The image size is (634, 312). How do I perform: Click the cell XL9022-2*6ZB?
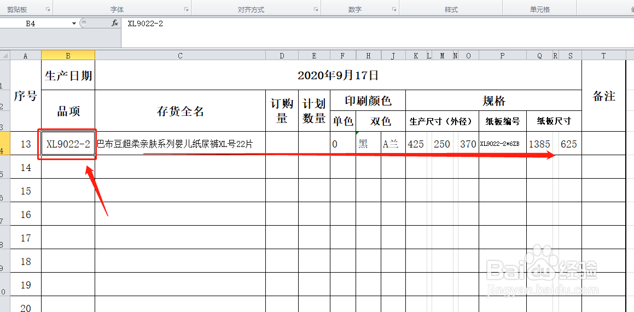click(x=503, y=143)
